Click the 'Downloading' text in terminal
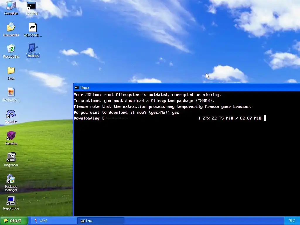Viewport: 300px width, 225px height. click(x=86, y=118)
